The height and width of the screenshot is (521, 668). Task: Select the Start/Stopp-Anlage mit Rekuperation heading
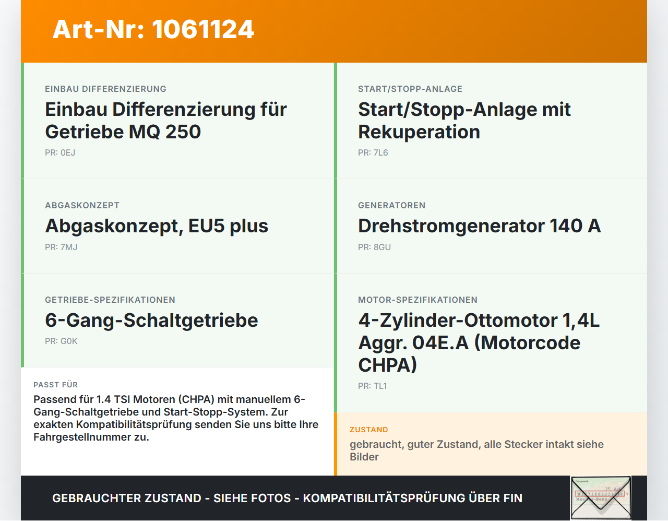(x=464, y=121)
